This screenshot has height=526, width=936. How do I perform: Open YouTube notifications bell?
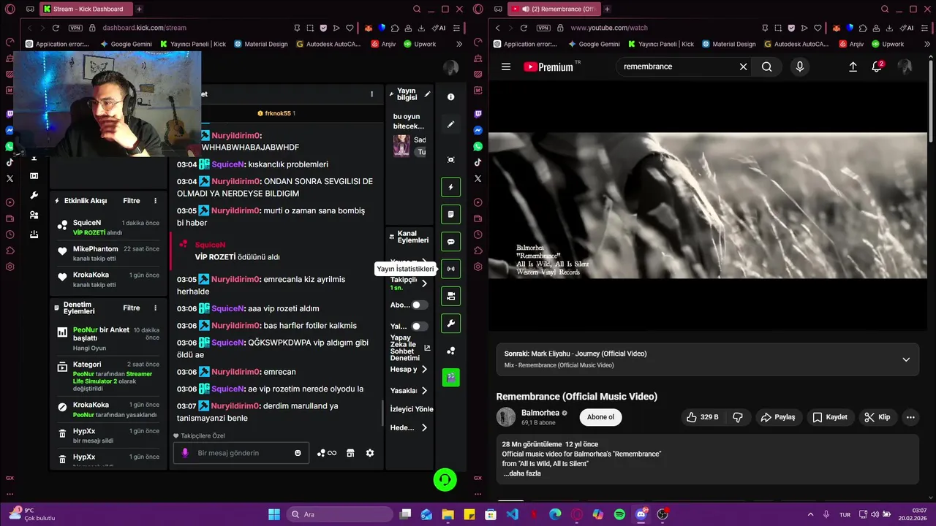pos(877,66)
